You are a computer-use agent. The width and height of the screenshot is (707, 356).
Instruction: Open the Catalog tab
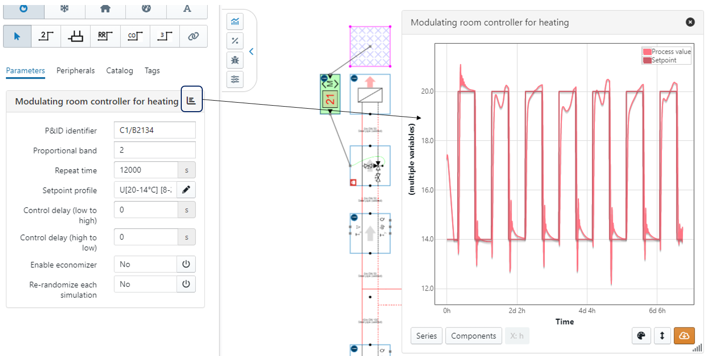[120, 71]
